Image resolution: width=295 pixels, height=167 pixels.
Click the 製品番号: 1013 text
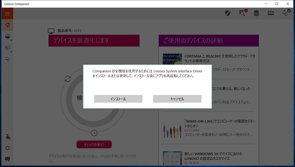[69, 30]
